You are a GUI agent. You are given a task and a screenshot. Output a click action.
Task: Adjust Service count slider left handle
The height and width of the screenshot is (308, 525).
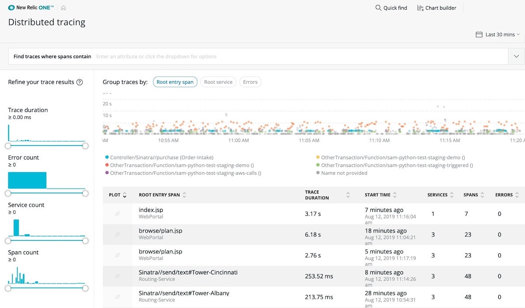click(8, 240)
